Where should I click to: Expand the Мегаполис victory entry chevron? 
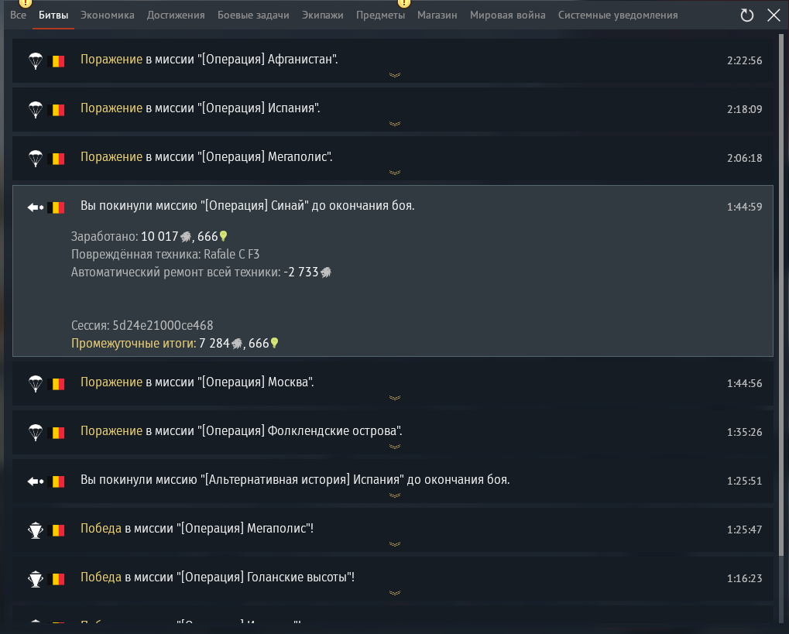(x=395, y=544)
